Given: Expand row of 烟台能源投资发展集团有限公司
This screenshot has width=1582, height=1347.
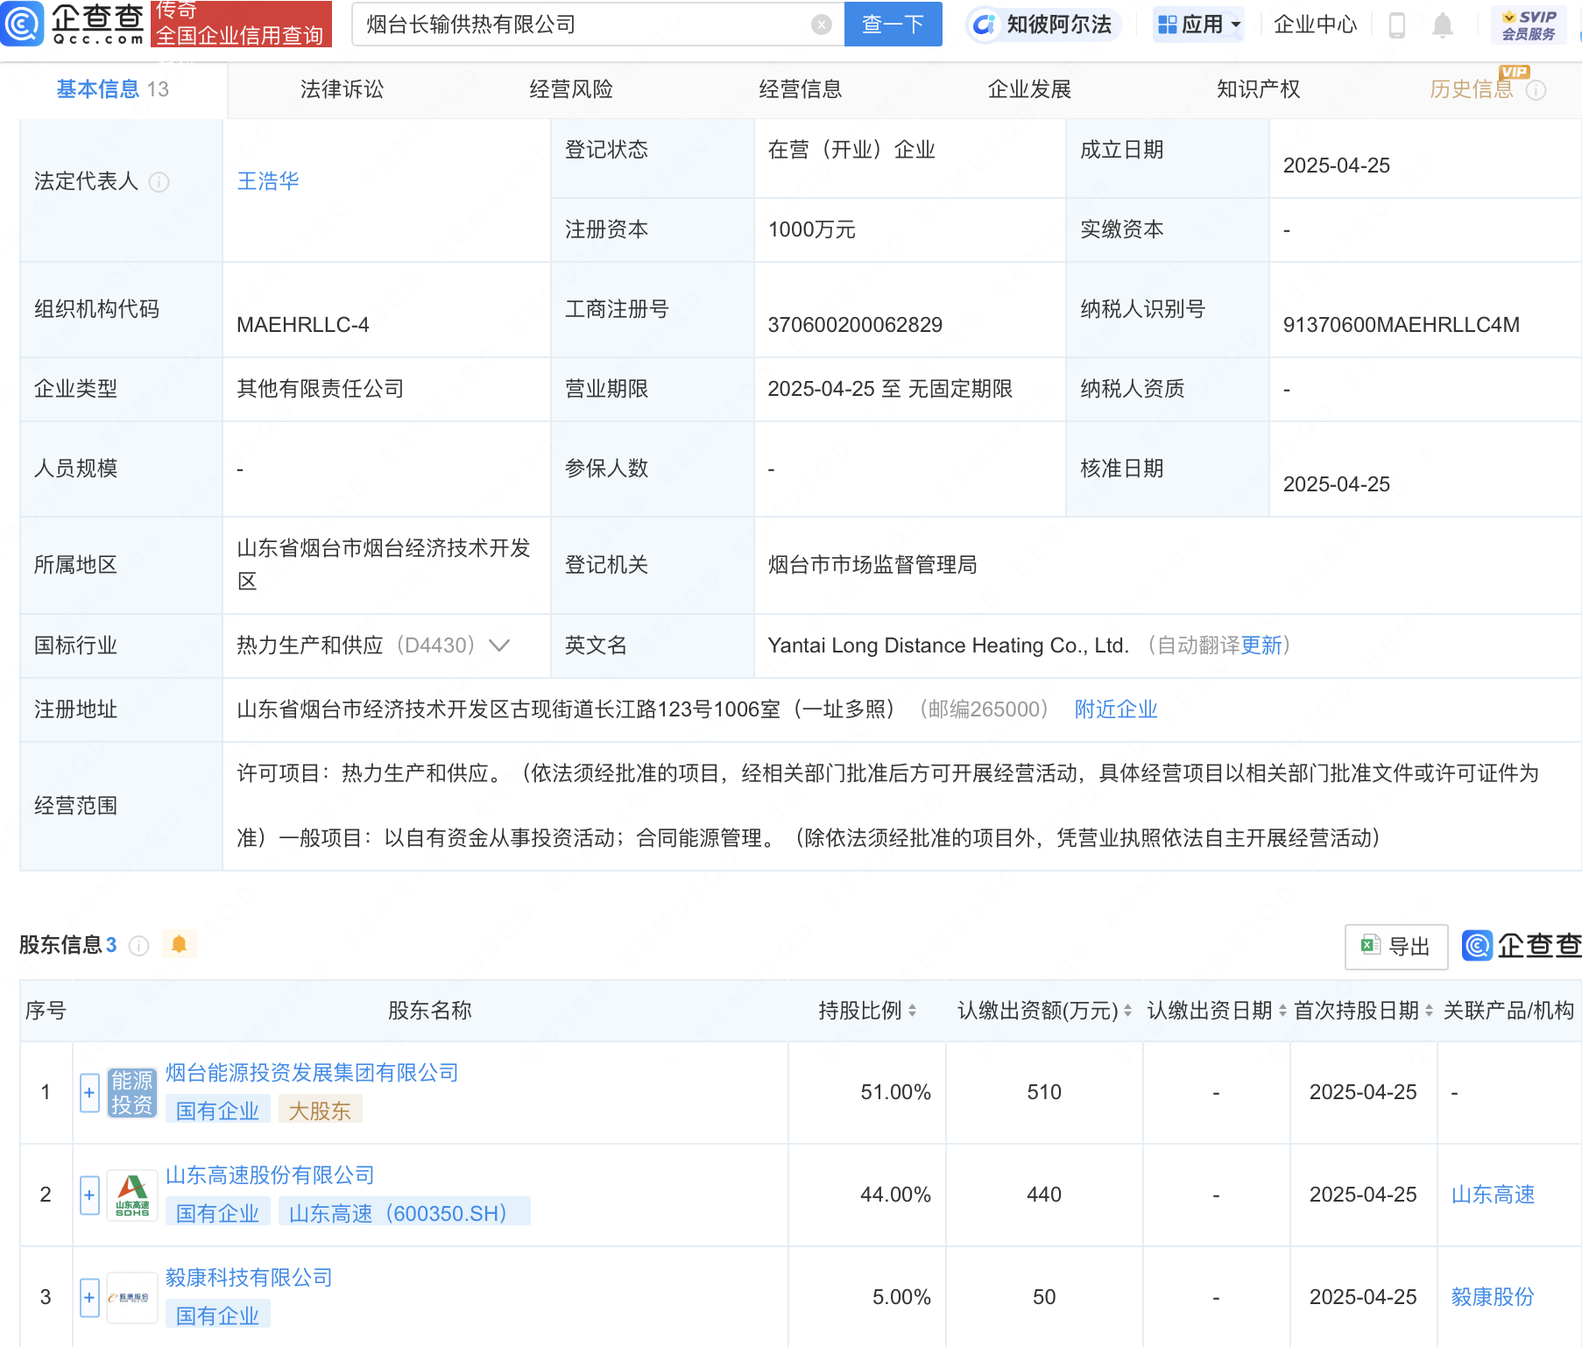Looking at the screenshot, I should coord(89,1092).
